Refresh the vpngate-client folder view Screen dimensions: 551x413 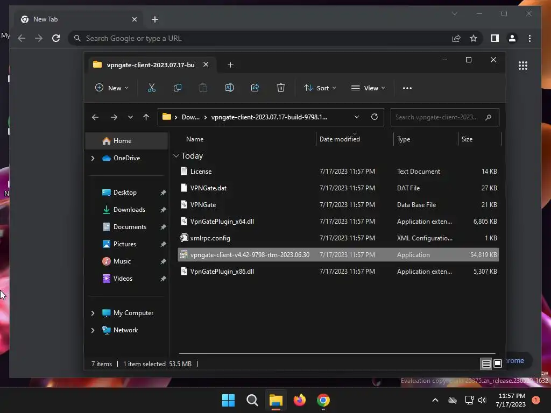point(375,117)
